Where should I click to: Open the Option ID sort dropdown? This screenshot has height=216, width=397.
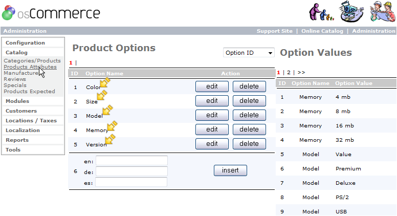click(x=249, y=53)
